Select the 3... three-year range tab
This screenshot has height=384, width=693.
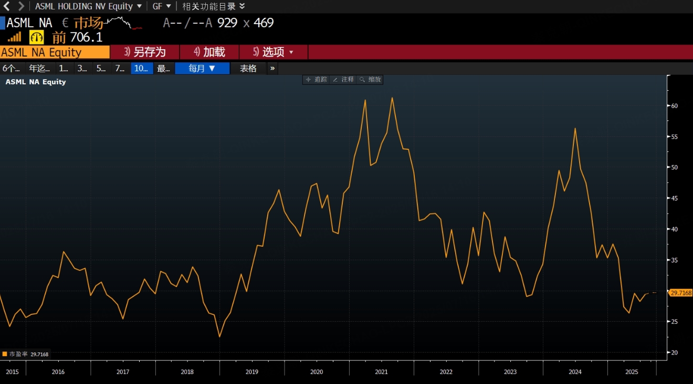[x=82, y=68]
